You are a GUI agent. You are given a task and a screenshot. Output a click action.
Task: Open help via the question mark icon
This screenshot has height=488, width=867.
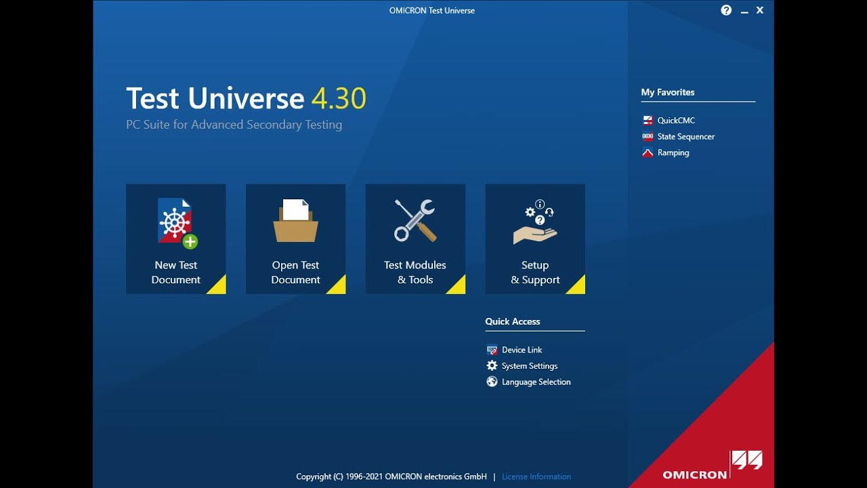pos(726,10)
